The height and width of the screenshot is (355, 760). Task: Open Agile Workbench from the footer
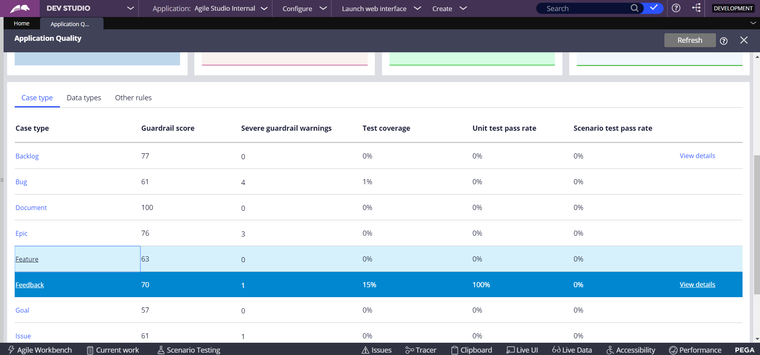click(40, 350)
